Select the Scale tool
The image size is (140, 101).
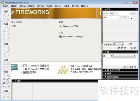click(4, 19)
